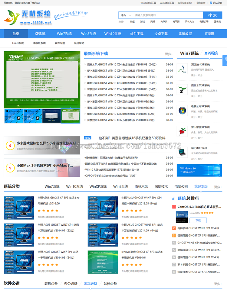
Task: Open 系统帮助 sub-navigation link
Action: point(79,43)
